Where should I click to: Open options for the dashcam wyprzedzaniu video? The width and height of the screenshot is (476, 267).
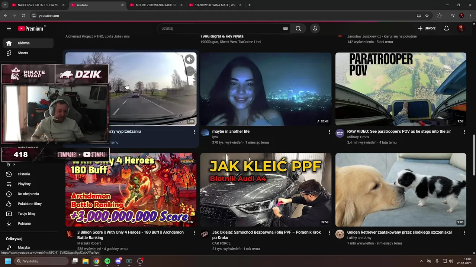pos(194,132)
